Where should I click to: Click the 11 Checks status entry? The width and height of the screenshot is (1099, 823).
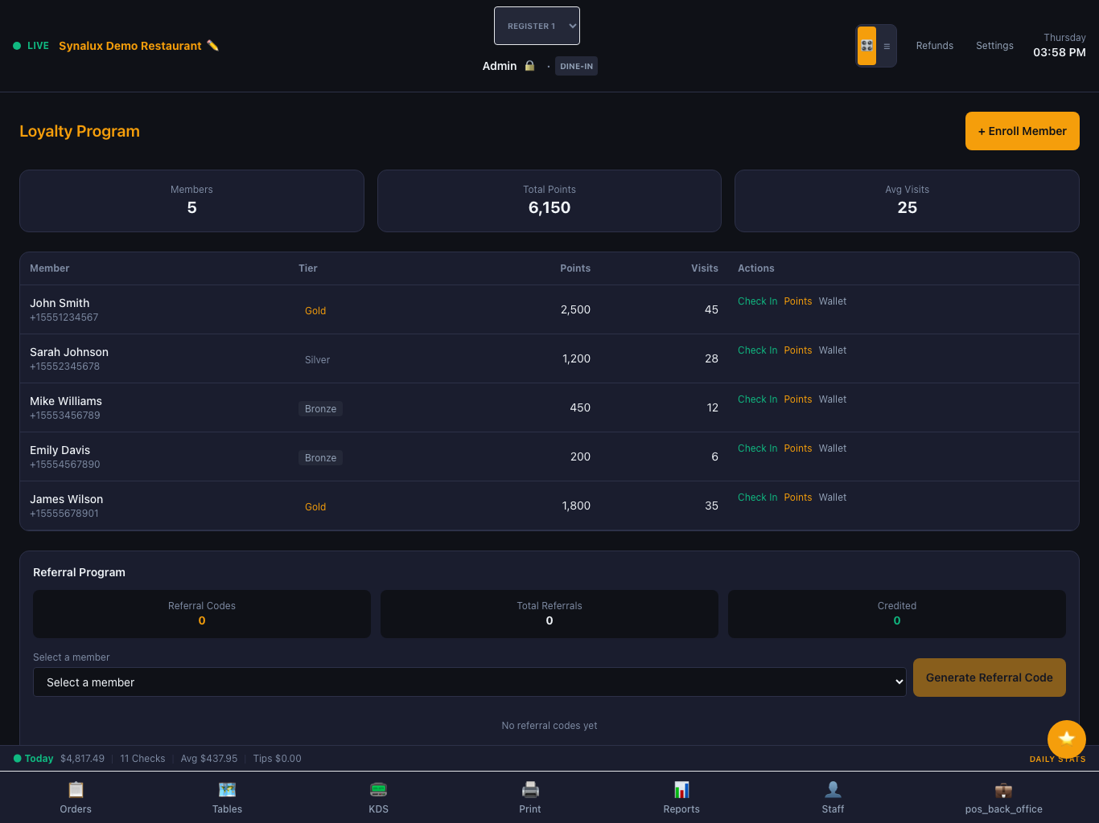(142, 759)
